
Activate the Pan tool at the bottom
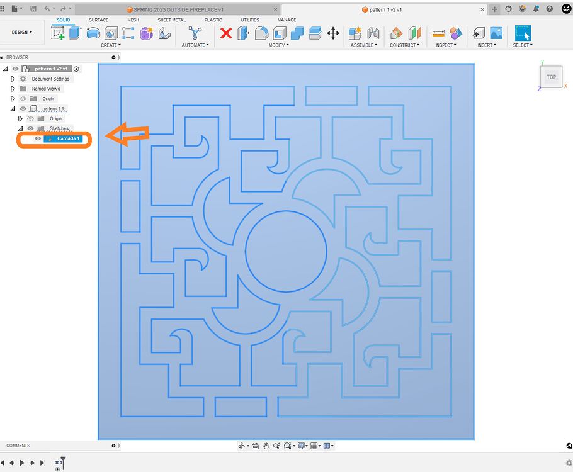pyautogui.click(x=266, y=446)
